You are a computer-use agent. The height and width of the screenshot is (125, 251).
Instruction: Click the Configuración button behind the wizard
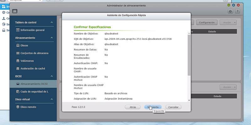point(207,22)
